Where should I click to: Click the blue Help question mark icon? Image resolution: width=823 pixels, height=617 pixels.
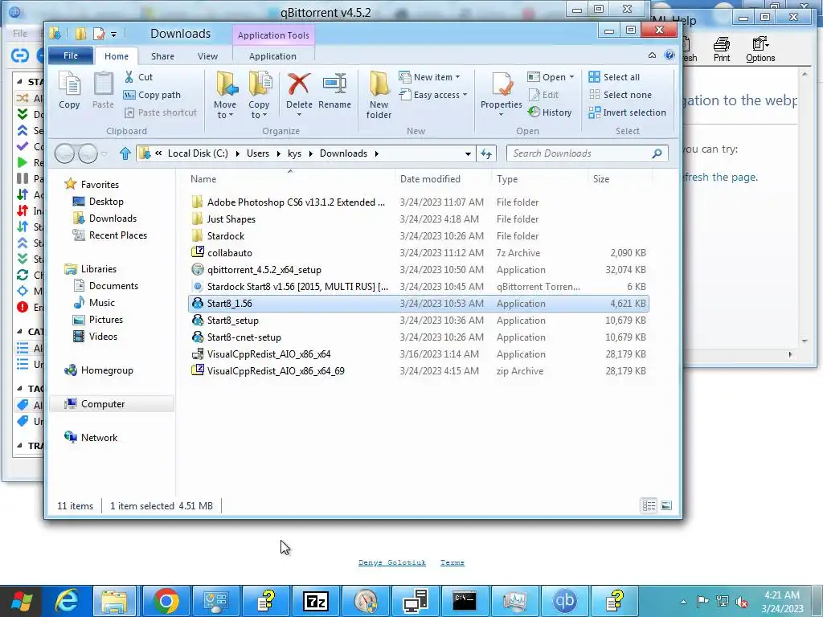point(669,55)
